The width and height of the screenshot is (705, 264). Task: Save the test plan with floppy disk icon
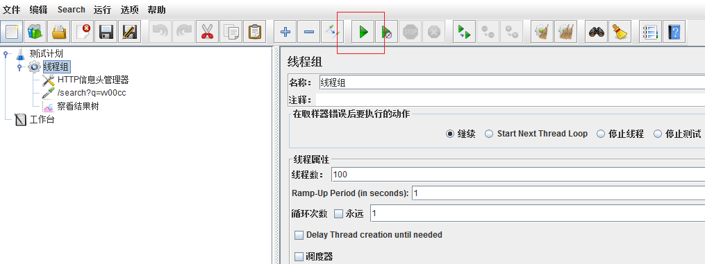point(106,32)
